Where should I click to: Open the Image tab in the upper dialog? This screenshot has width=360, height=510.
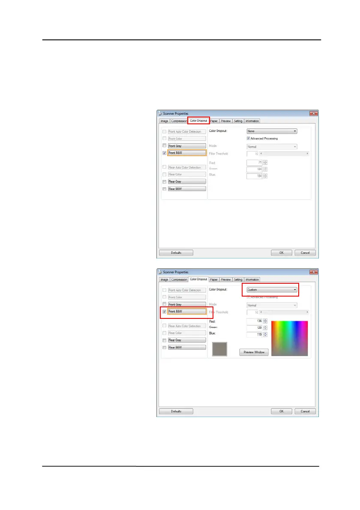(164, 121)
